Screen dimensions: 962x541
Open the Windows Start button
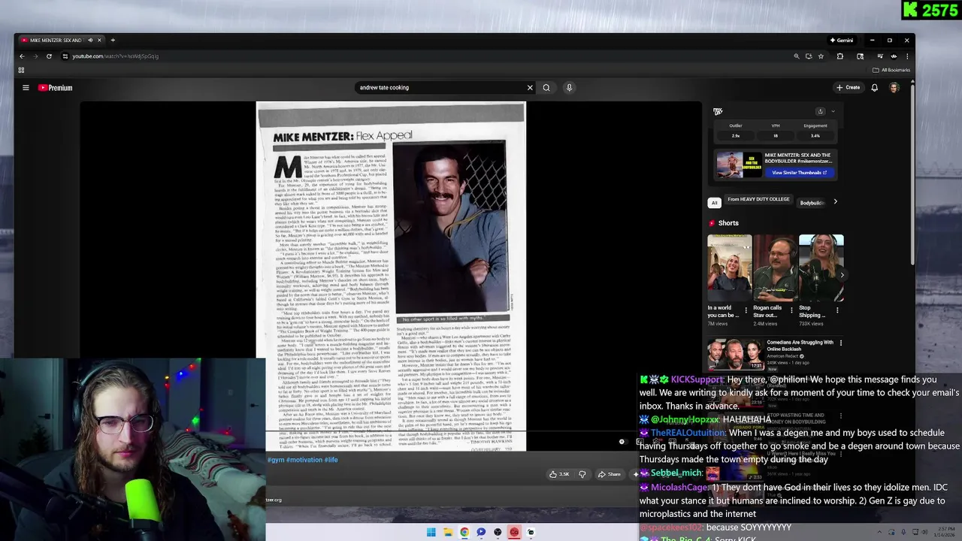pyautogui.click(x=431, y=532)
